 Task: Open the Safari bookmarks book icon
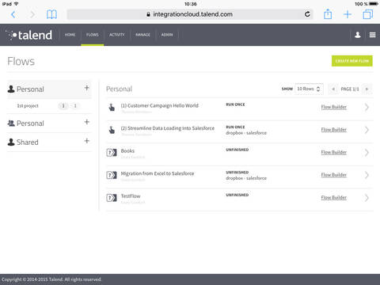tap(51, 14)
